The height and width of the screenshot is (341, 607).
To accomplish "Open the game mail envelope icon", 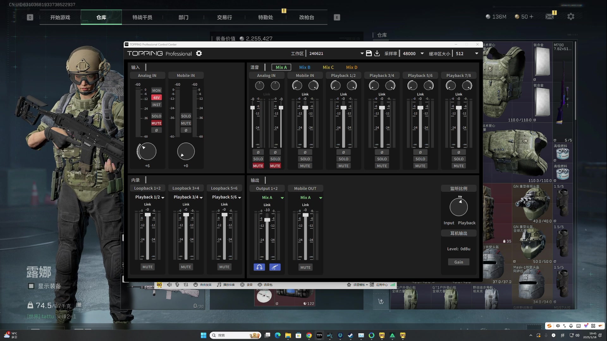I will point(550,16).
